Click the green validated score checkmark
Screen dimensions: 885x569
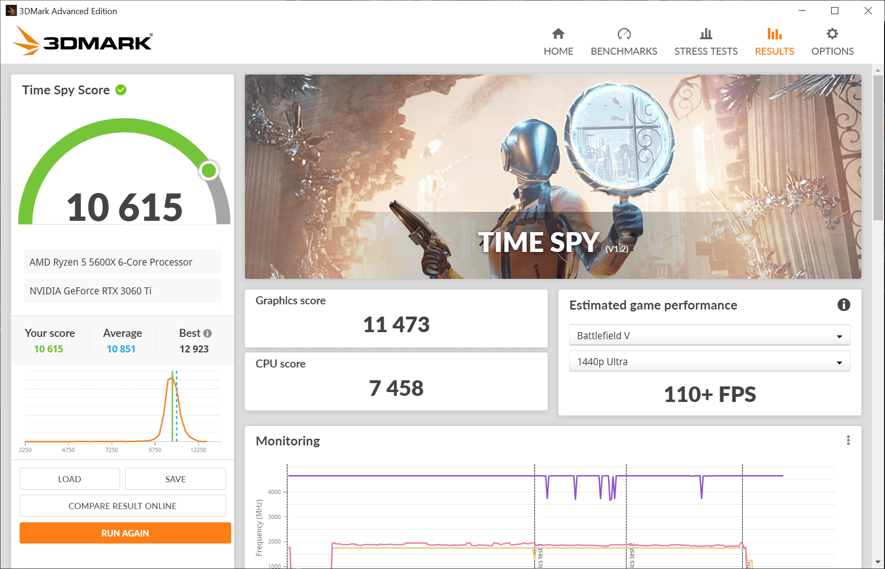tap(121, 90)
